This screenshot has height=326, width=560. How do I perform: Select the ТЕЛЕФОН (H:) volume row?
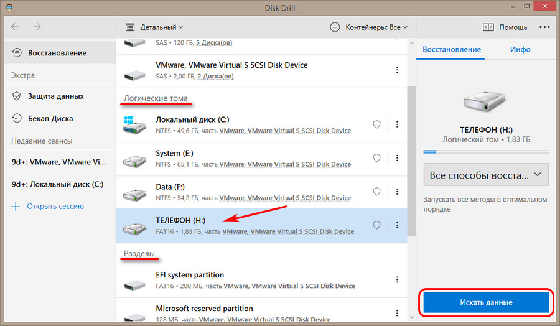[261, 226]
